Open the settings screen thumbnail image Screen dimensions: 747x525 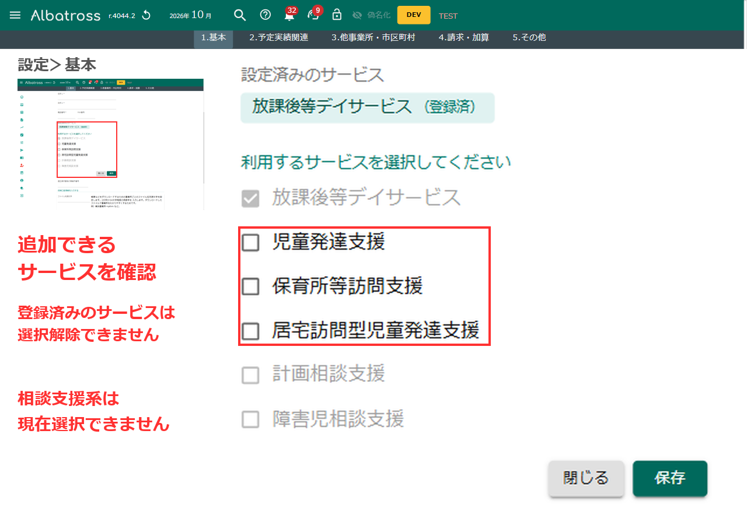tap(111, 144)
